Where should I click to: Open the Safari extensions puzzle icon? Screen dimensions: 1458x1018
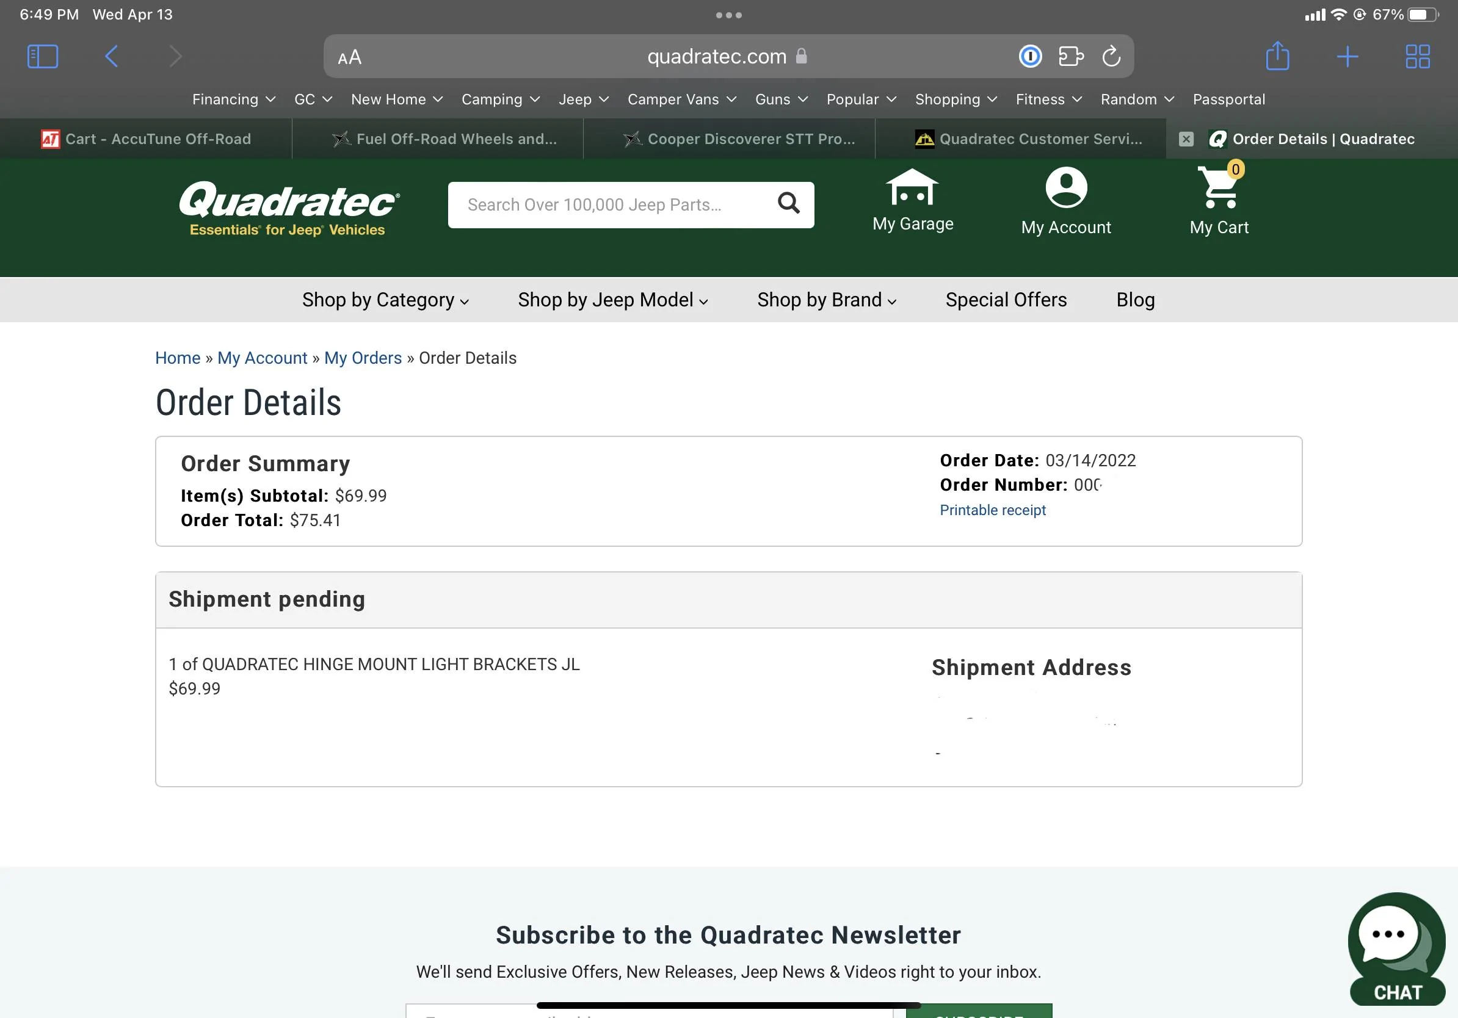(x=1071, y=57)
